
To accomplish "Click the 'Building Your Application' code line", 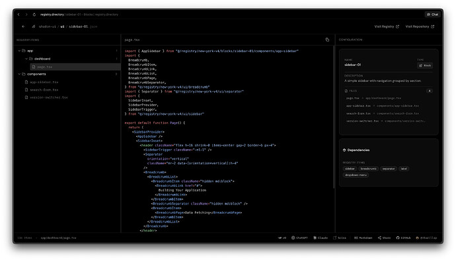I will (182, 190).
